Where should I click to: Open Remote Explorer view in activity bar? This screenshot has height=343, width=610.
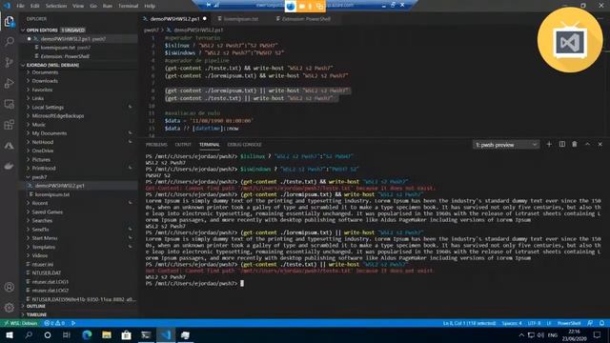10,104
